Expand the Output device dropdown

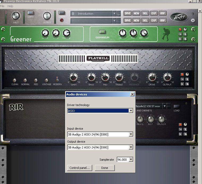[131, 147]
